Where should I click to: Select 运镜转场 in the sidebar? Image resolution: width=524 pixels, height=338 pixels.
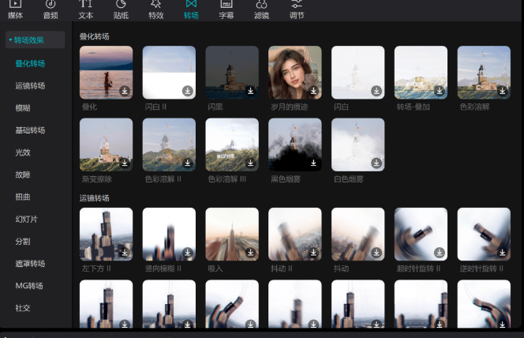(x=30, y=85)
